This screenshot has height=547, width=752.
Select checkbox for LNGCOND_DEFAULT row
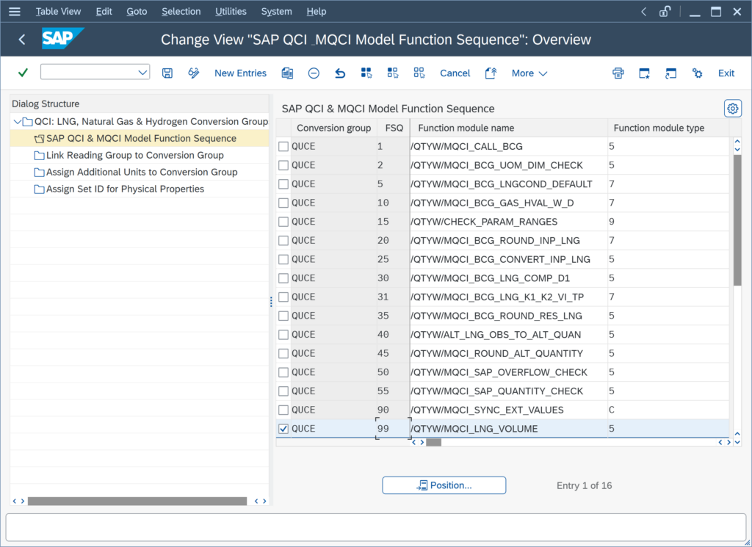point(283,184)
